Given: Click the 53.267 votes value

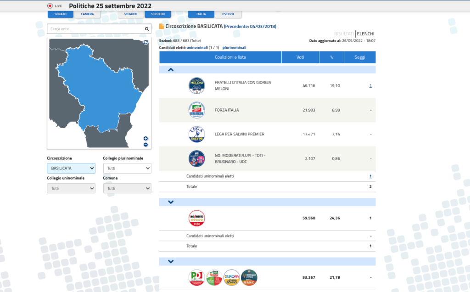Looking at the screenshot, I should (x=309, y=278).
